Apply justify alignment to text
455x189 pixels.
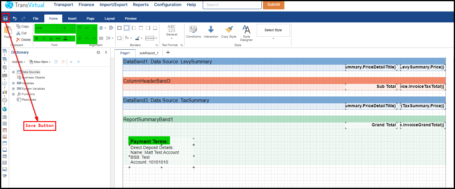tap(101, 38)
